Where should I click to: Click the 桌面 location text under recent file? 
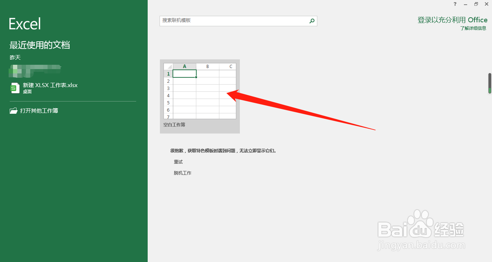click(x=27, y=92)
